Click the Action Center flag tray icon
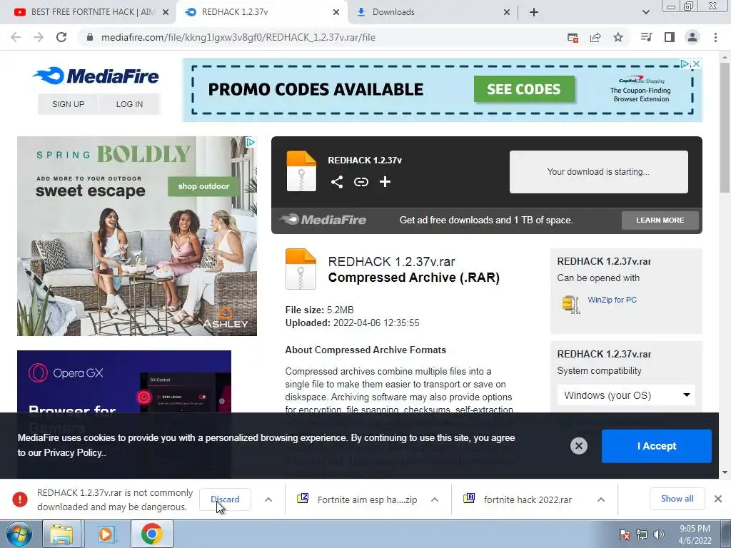Screen dimensions: 731x548 point(625,534)
